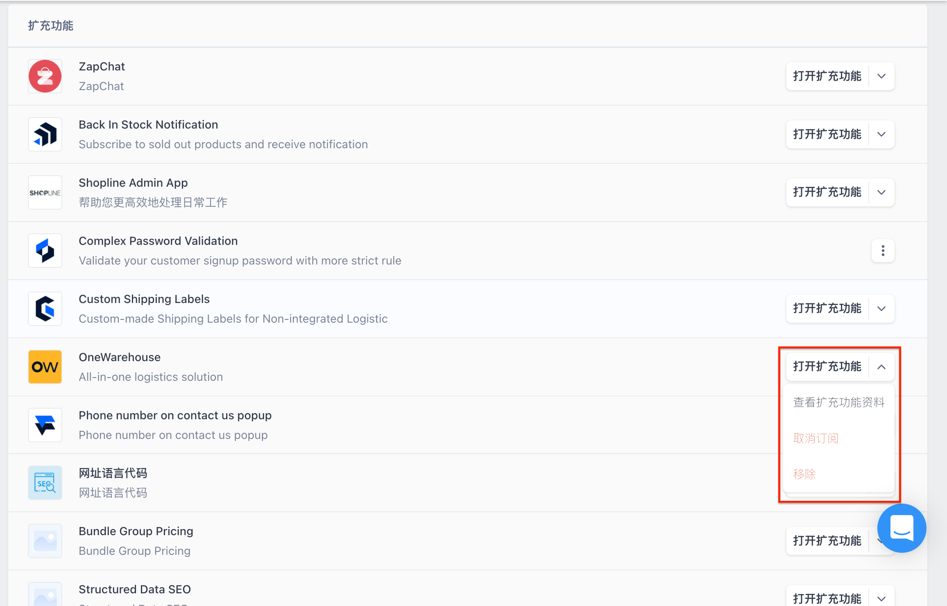
Task: Click 'Validate your customer signup password' description
Action: point(240,260)
